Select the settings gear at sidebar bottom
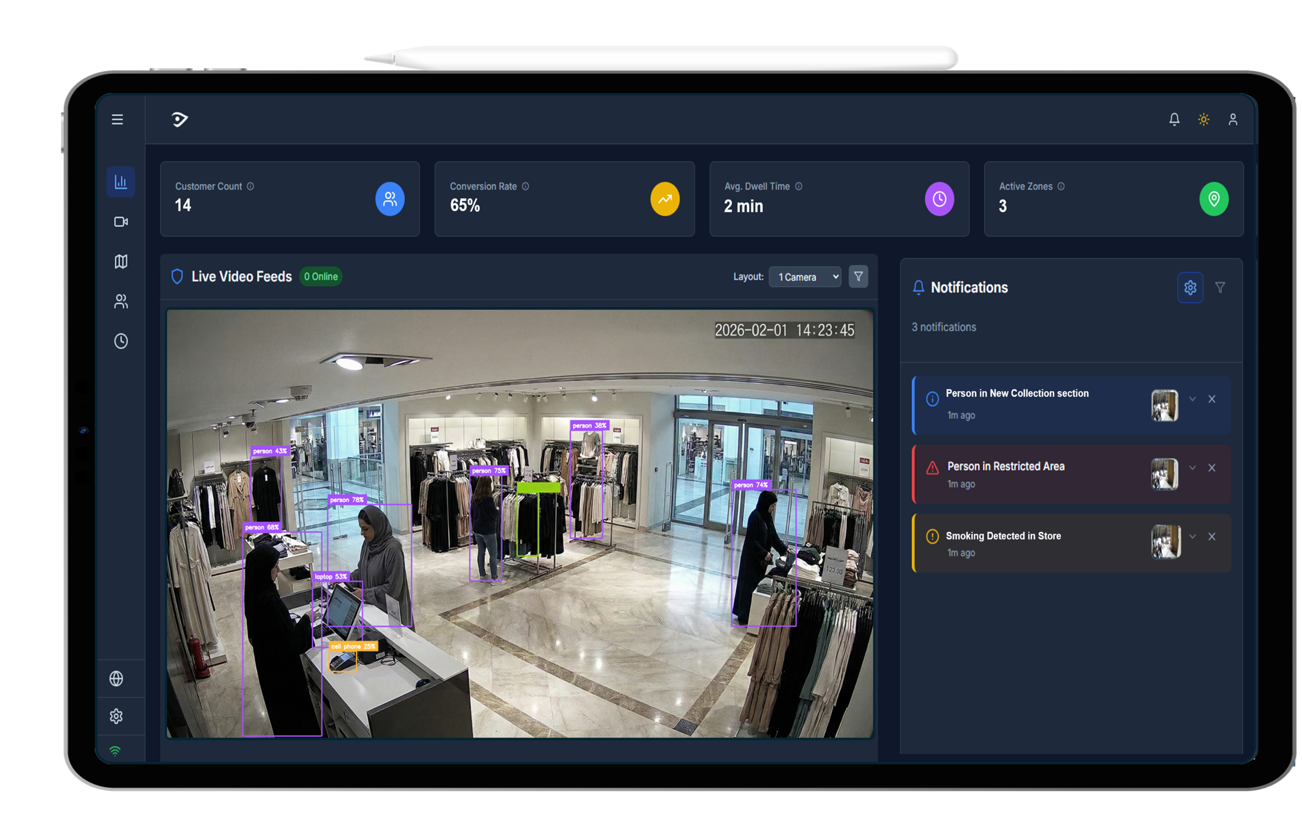This screenshot has height=831, width=1302. [117, 716]
